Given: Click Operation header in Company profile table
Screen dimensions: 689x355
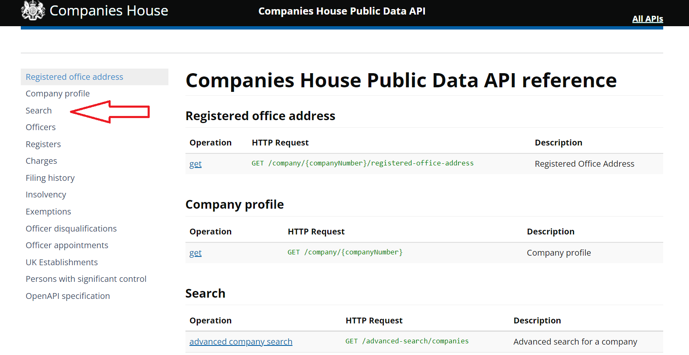Looking at the screenshot, I should point(210,232).
